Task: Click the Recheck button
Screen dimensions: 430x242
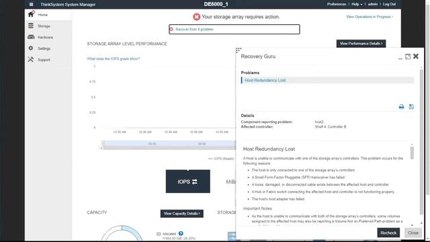Action: [388, 233]
